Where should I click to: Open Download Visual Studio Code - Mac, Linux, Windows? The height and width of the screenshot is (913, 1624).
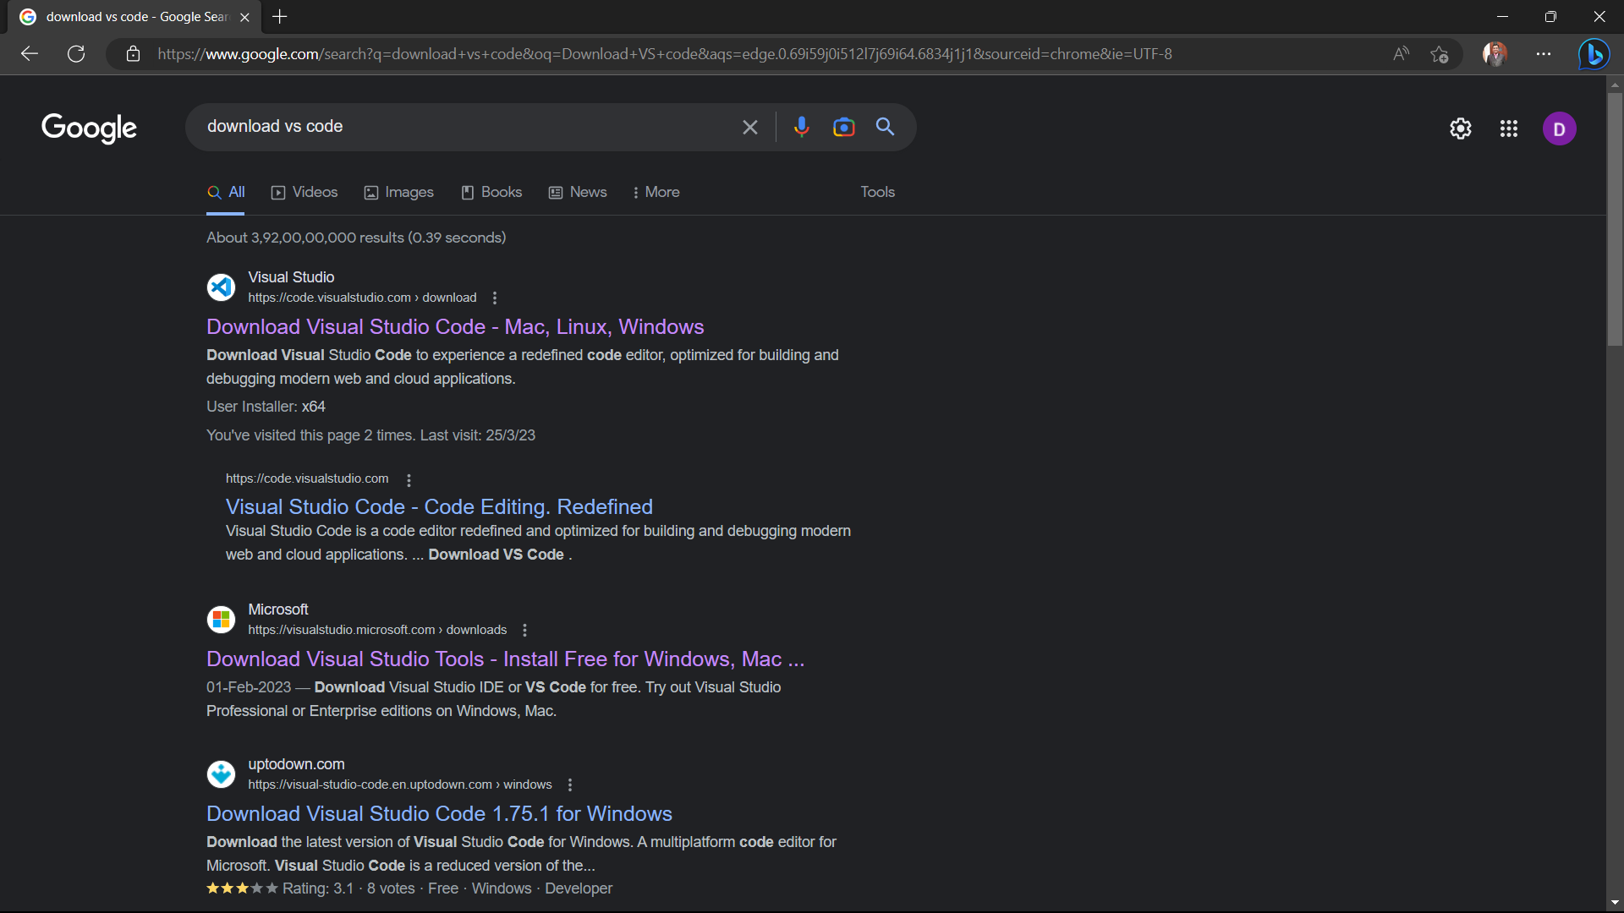(x=455, y=327)
